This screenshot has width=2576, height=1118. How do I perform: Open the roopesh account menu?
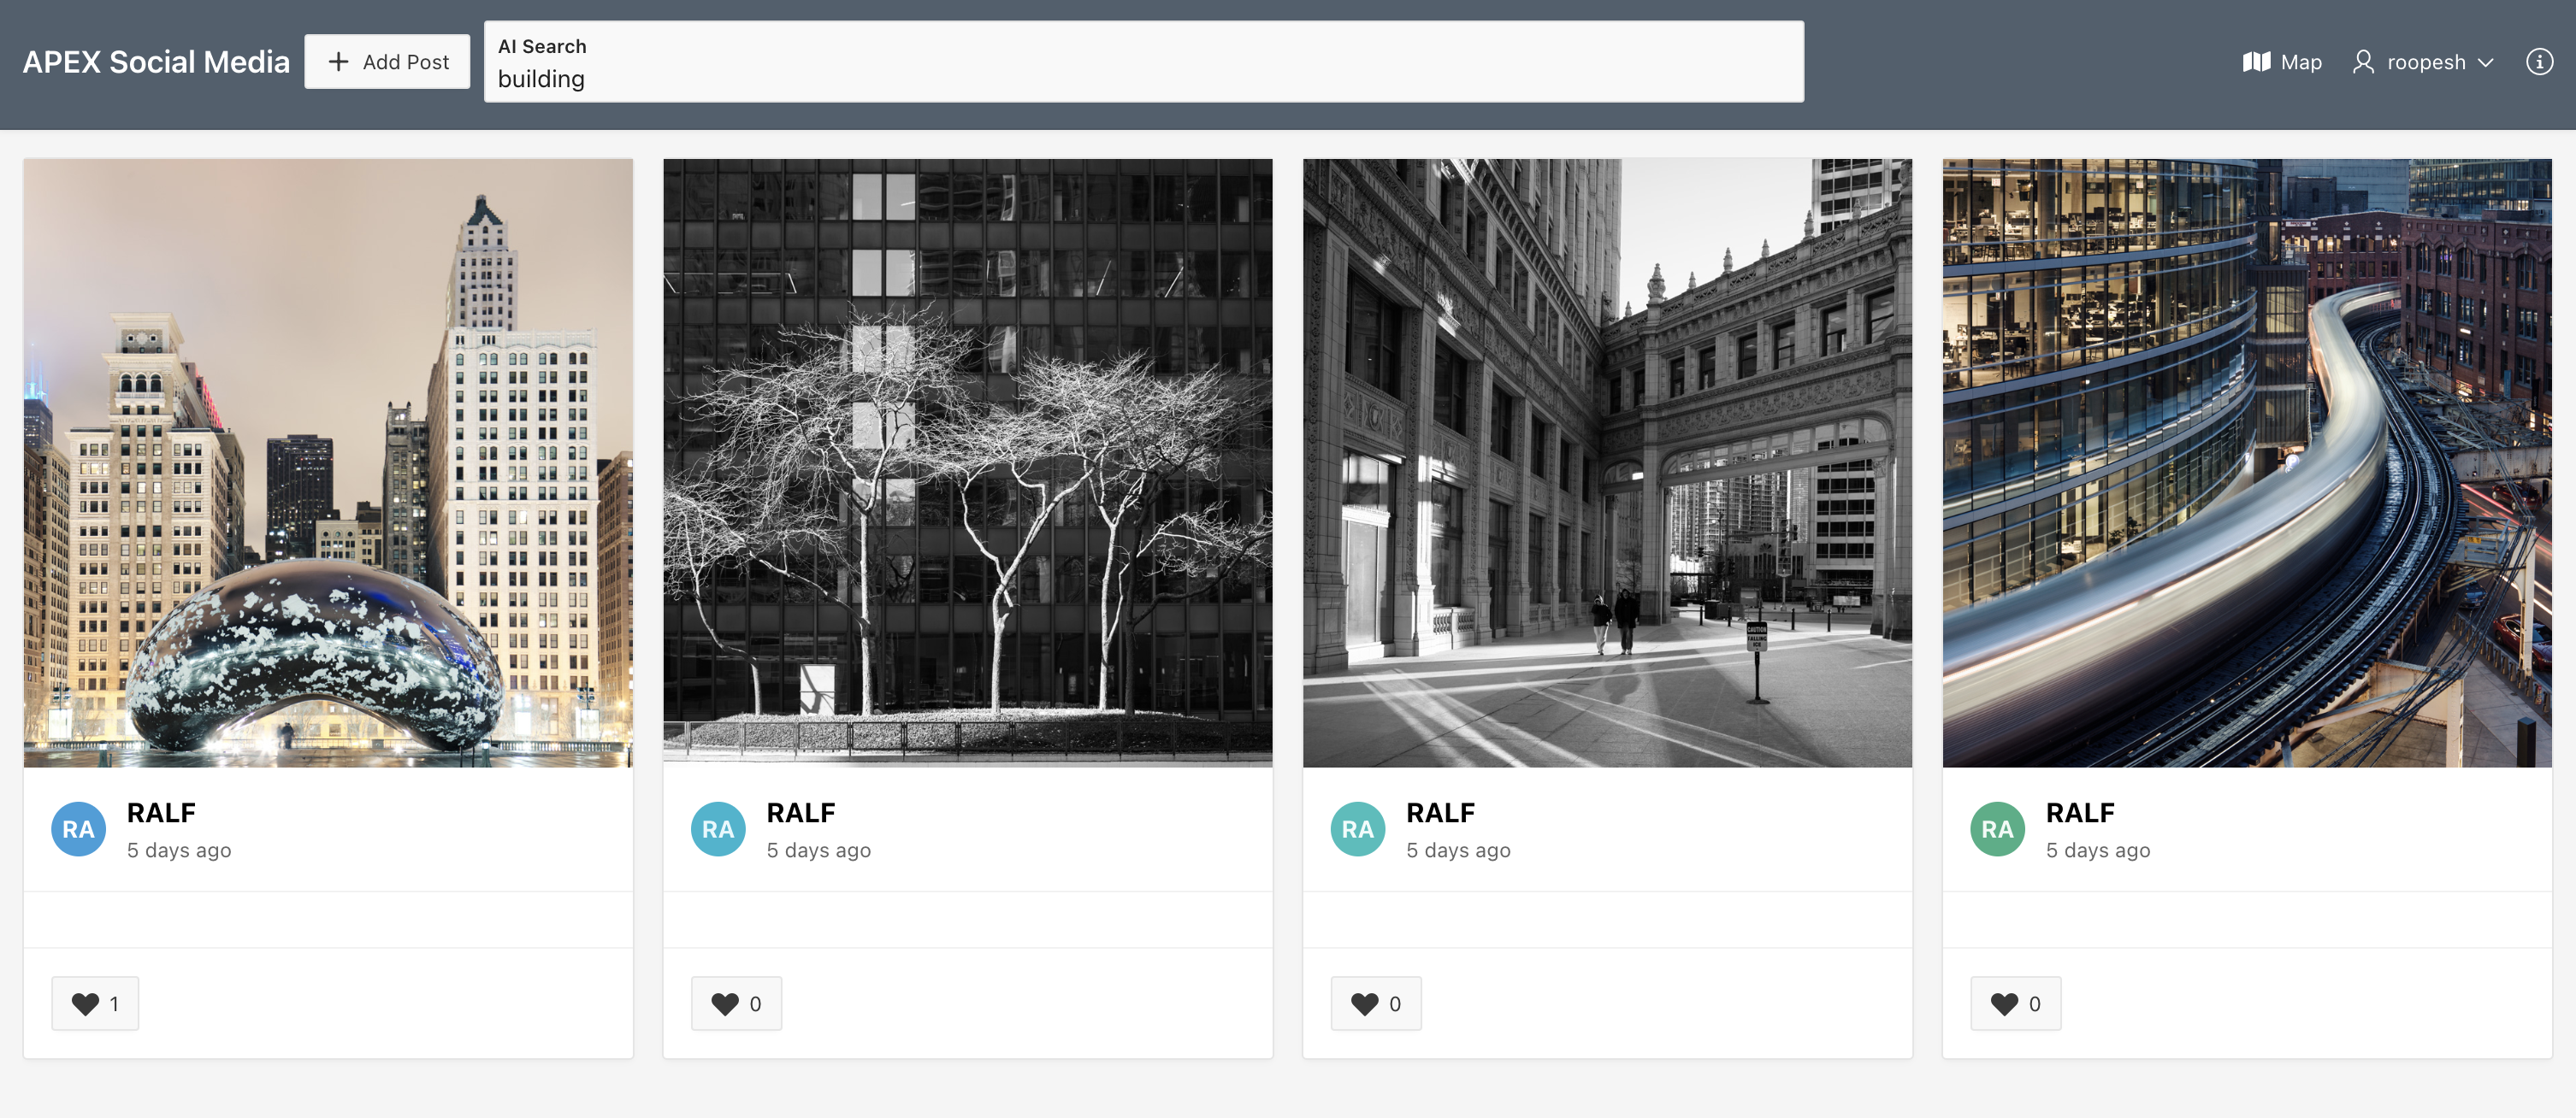[2423, 62]
